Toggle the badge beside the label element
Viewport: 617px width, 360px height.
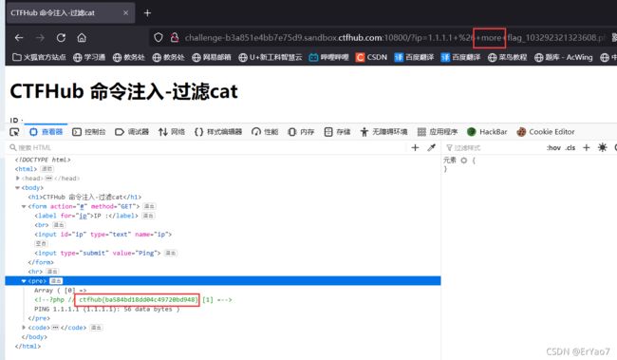(x=148, y=216)
